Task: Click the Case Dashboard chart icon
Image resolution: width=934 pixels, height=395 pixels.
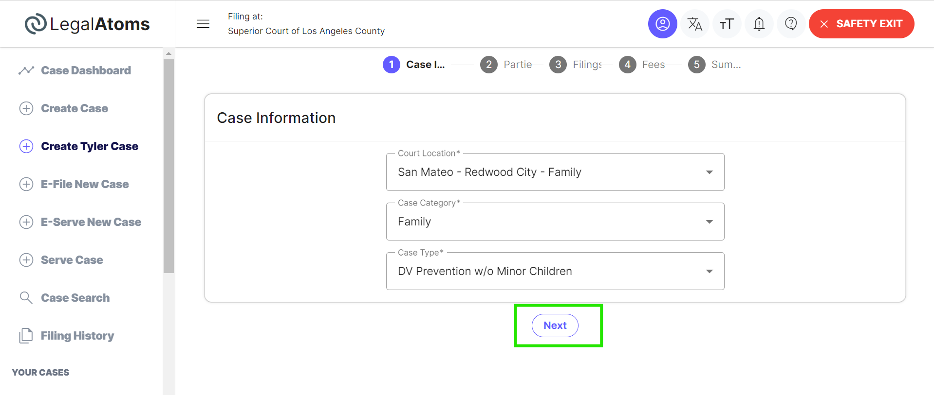Action: 26,70
